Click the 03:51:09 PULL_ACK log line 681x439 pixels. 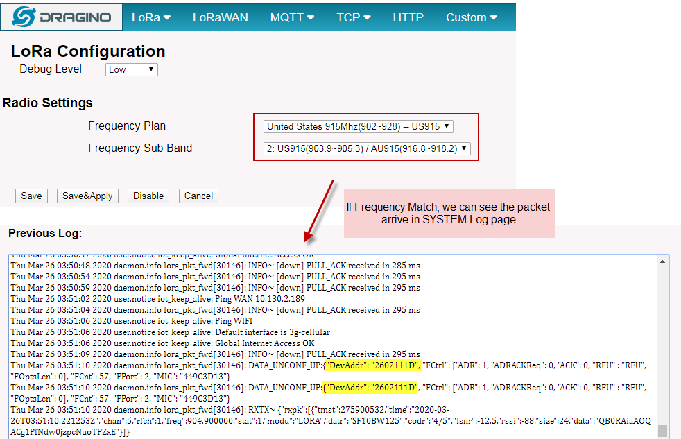tap(216, 354)
